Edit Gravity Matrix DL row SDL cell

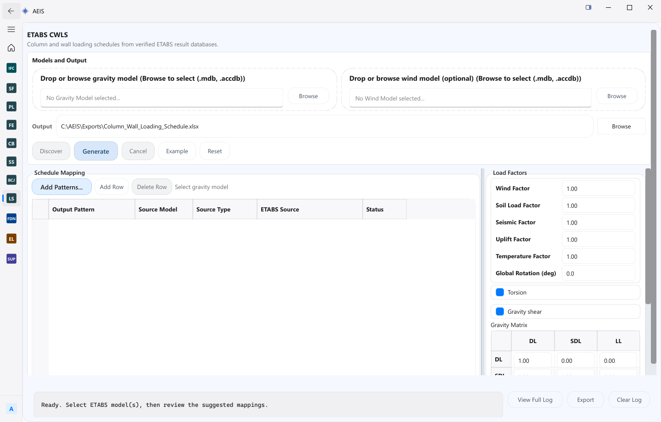(576, 361)
